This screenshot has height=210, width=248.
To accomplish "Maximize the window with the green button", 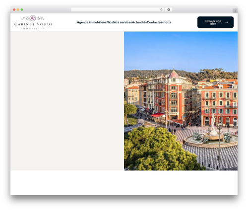I will [22, 9].
